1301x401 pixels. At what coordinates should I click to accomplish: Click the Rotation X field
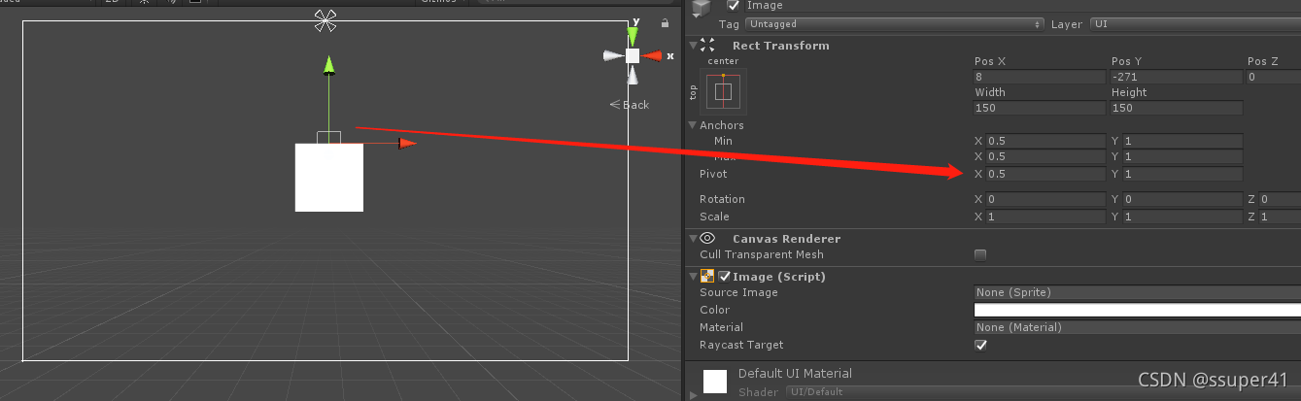coord(1045,200)
